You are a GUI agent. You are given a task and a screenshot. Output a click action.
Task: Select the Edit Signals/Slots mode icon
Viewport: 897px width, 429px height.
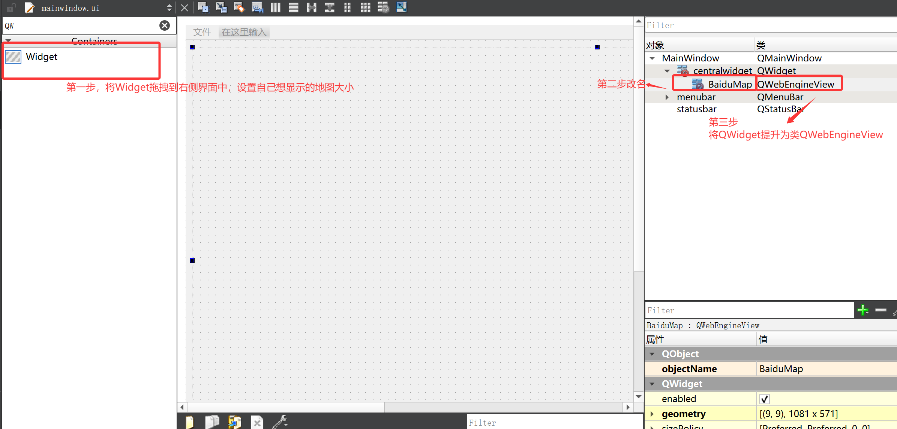[x=221, y=7]
